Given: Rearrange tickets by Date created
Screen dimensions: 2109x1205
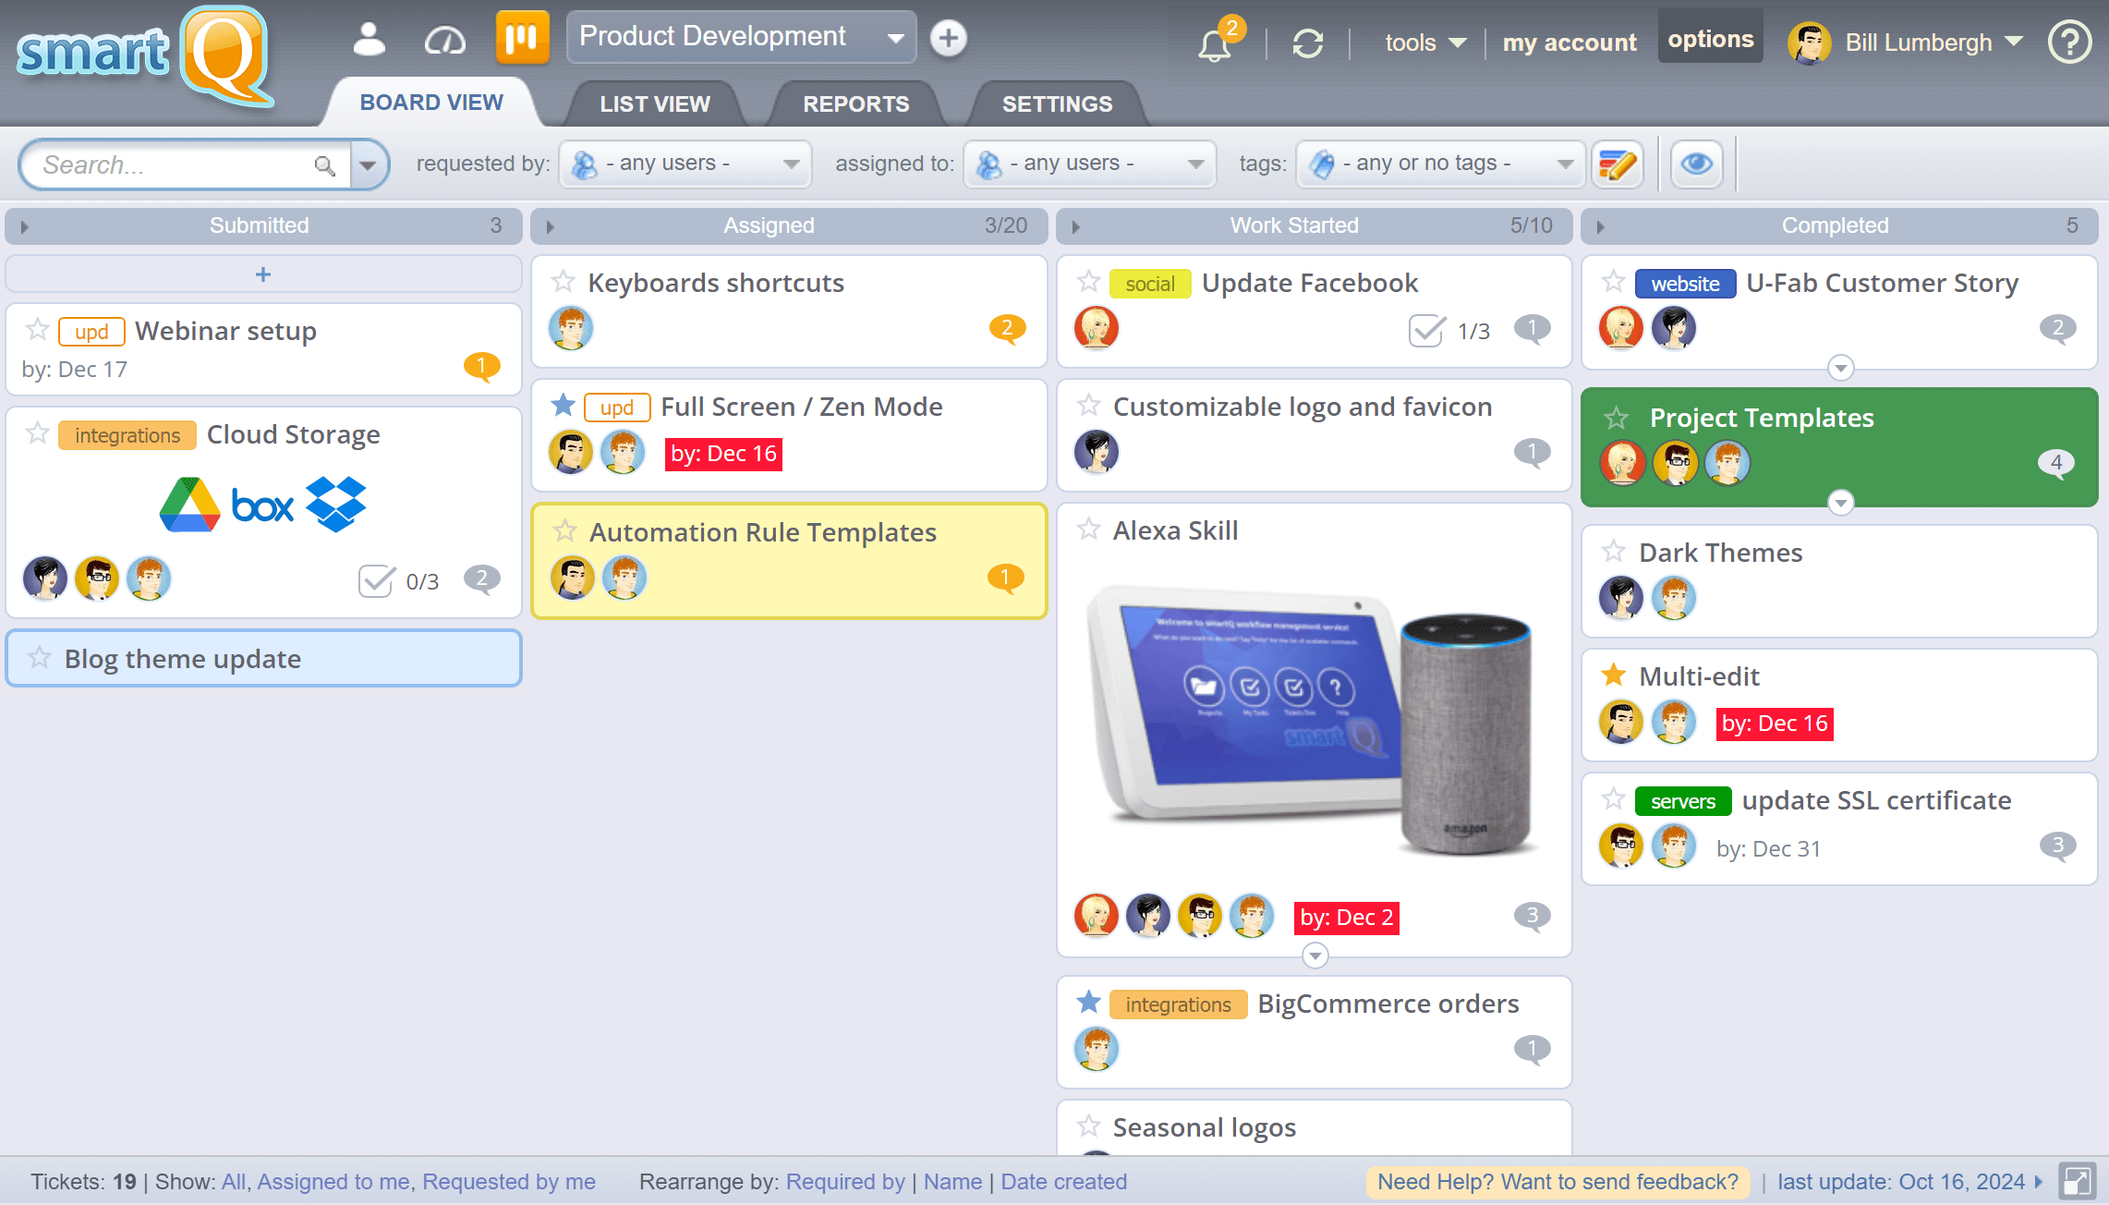Looking at the screenshot, I should (1063, 1181).
